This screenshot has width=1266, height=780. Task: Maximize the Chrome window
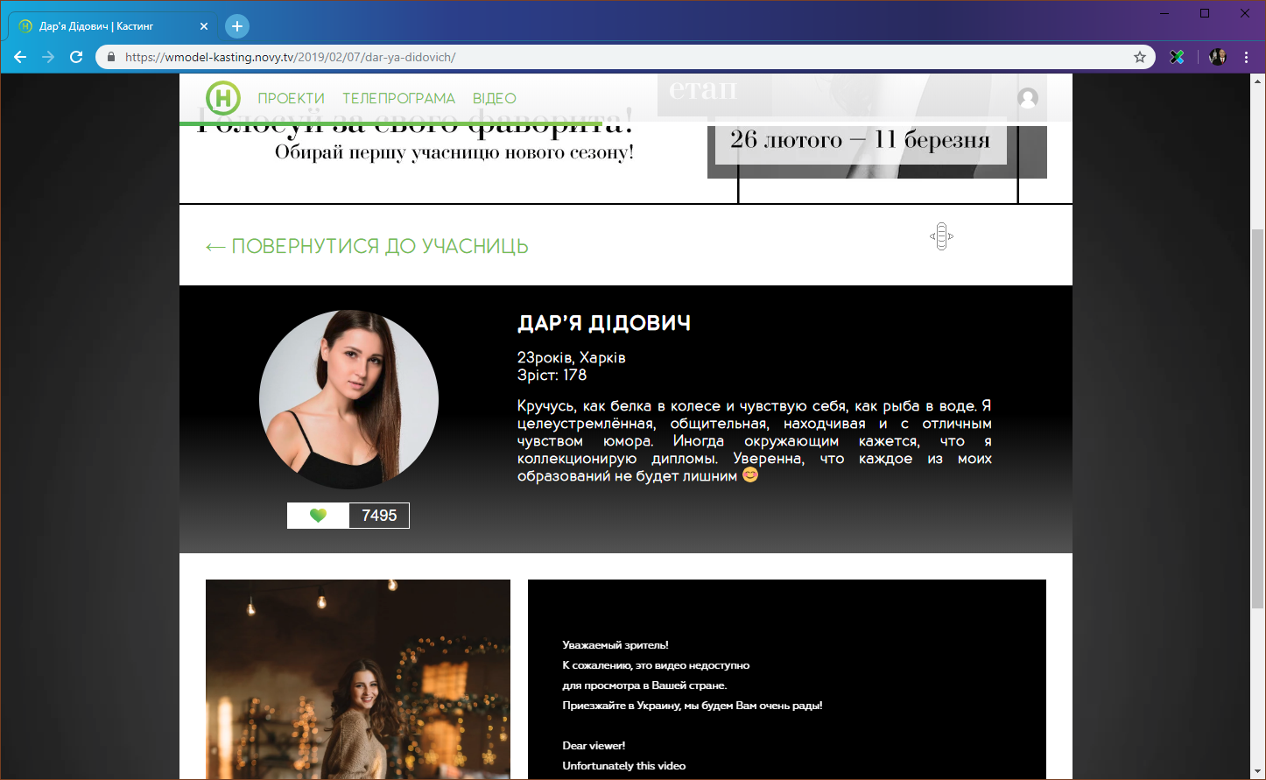(1205, 13)
